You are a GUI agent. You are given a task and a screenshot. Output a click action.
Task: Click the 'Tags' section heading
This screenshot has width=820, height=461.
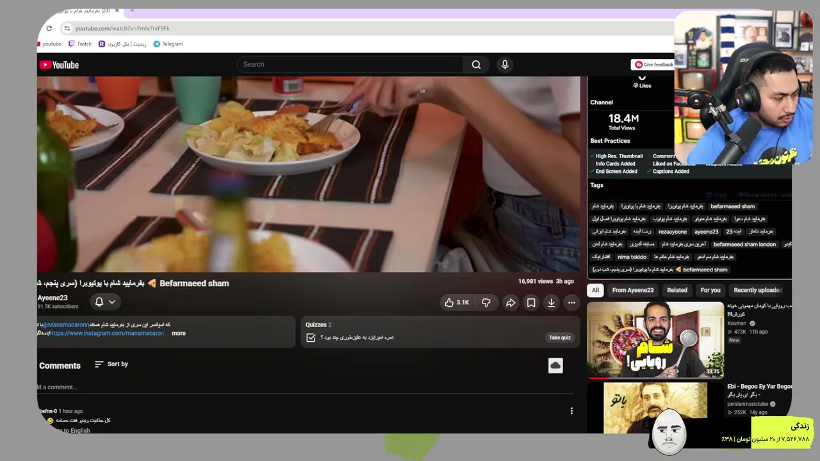point(596,186)
